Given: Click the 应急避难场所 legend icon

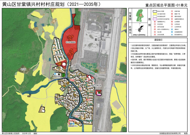Looking at the screenshot, I should pos(172,32).
